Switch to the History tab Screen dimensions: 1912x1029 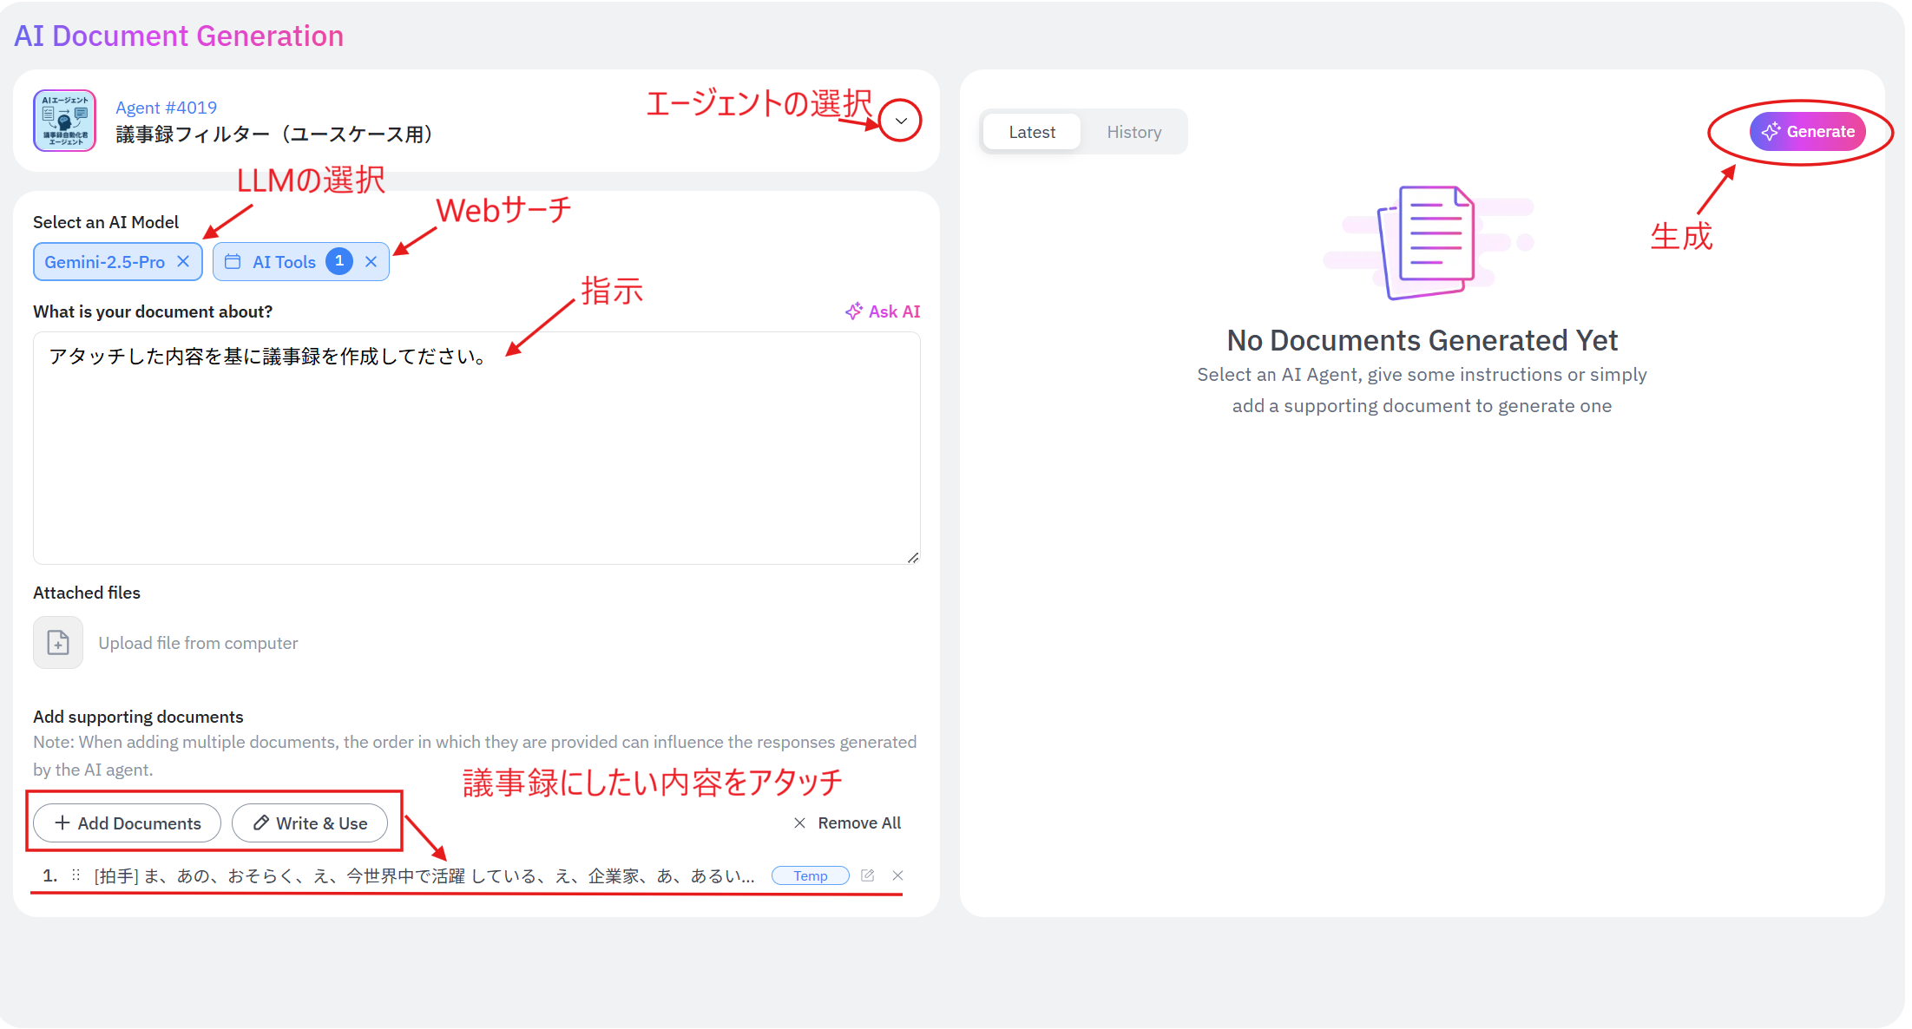pyautogui.click(x=1133, y=132)
